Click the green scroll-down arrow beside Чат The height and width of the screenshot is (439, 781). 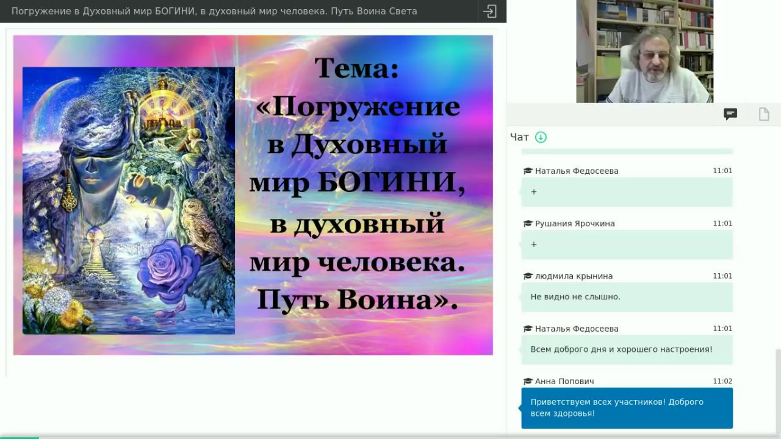click(541, 137)
